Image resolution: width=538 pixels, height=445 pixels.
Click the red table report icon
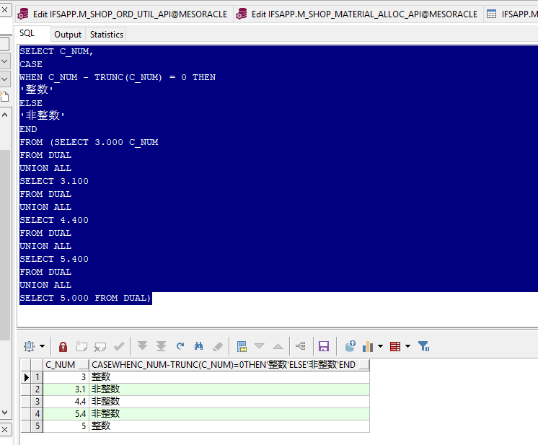point(395,346)
